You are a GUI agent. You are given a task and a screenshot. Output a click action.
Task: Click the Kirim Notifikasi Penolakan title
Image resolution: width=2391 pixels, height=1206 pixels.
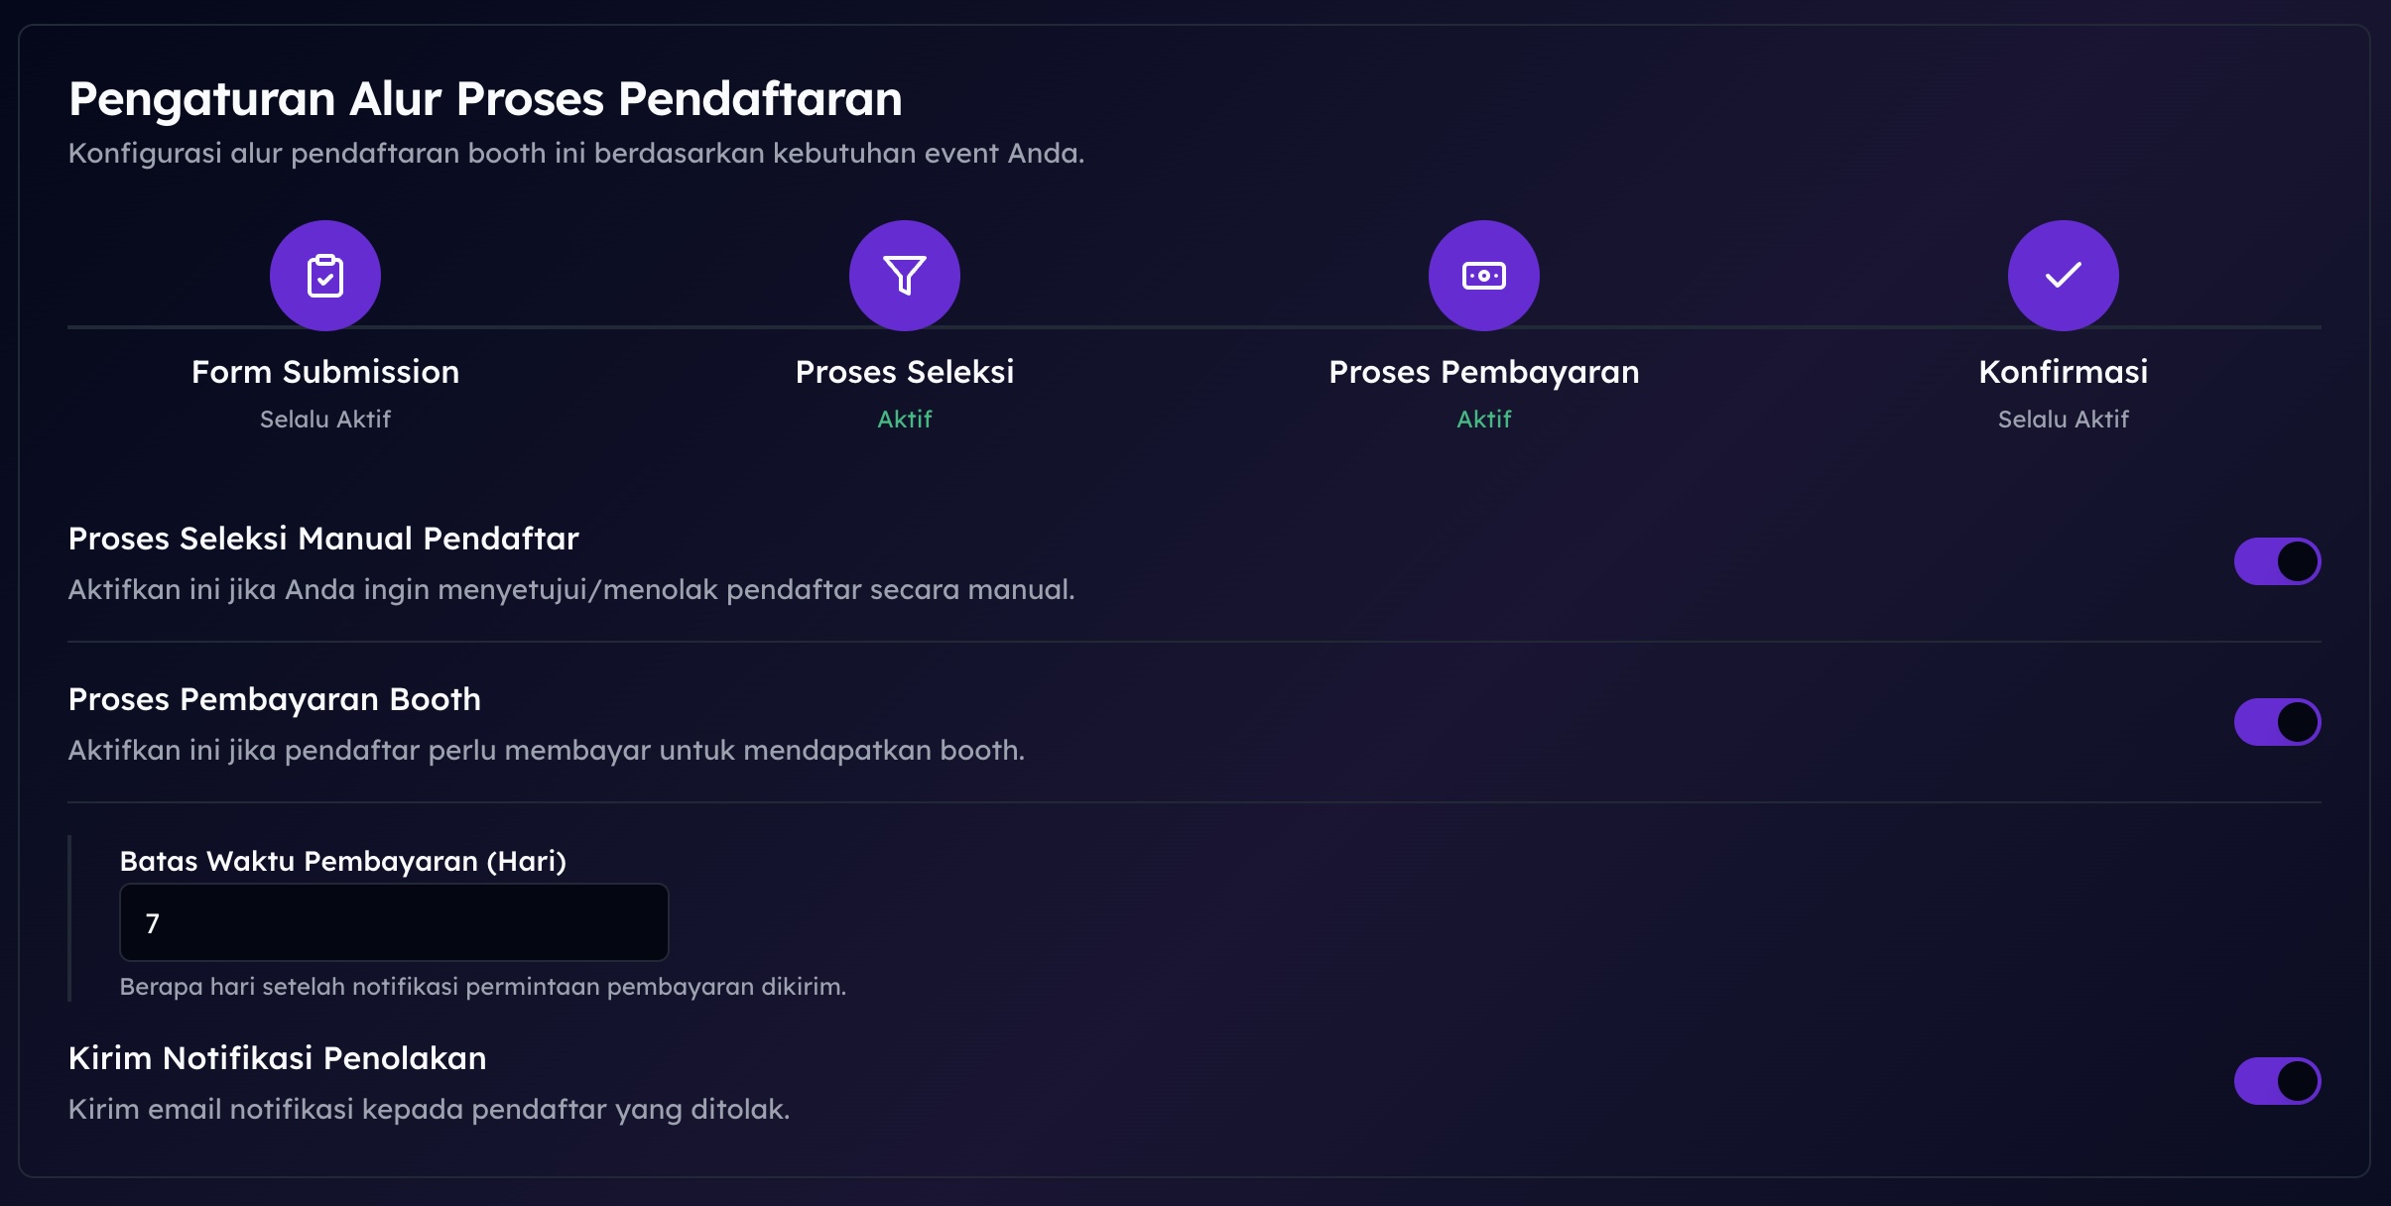pos(278,1058)
